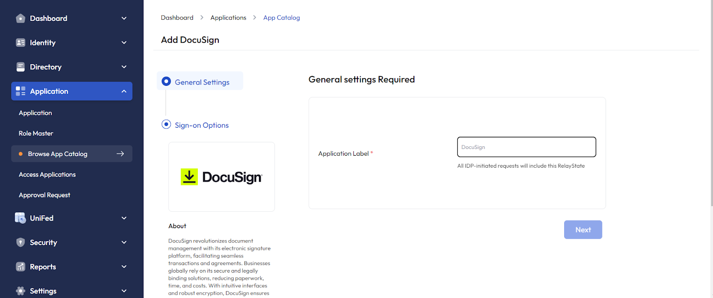The image size is (713, 298).
Task: Open the Application submenu item
Action: coord(35,113)
